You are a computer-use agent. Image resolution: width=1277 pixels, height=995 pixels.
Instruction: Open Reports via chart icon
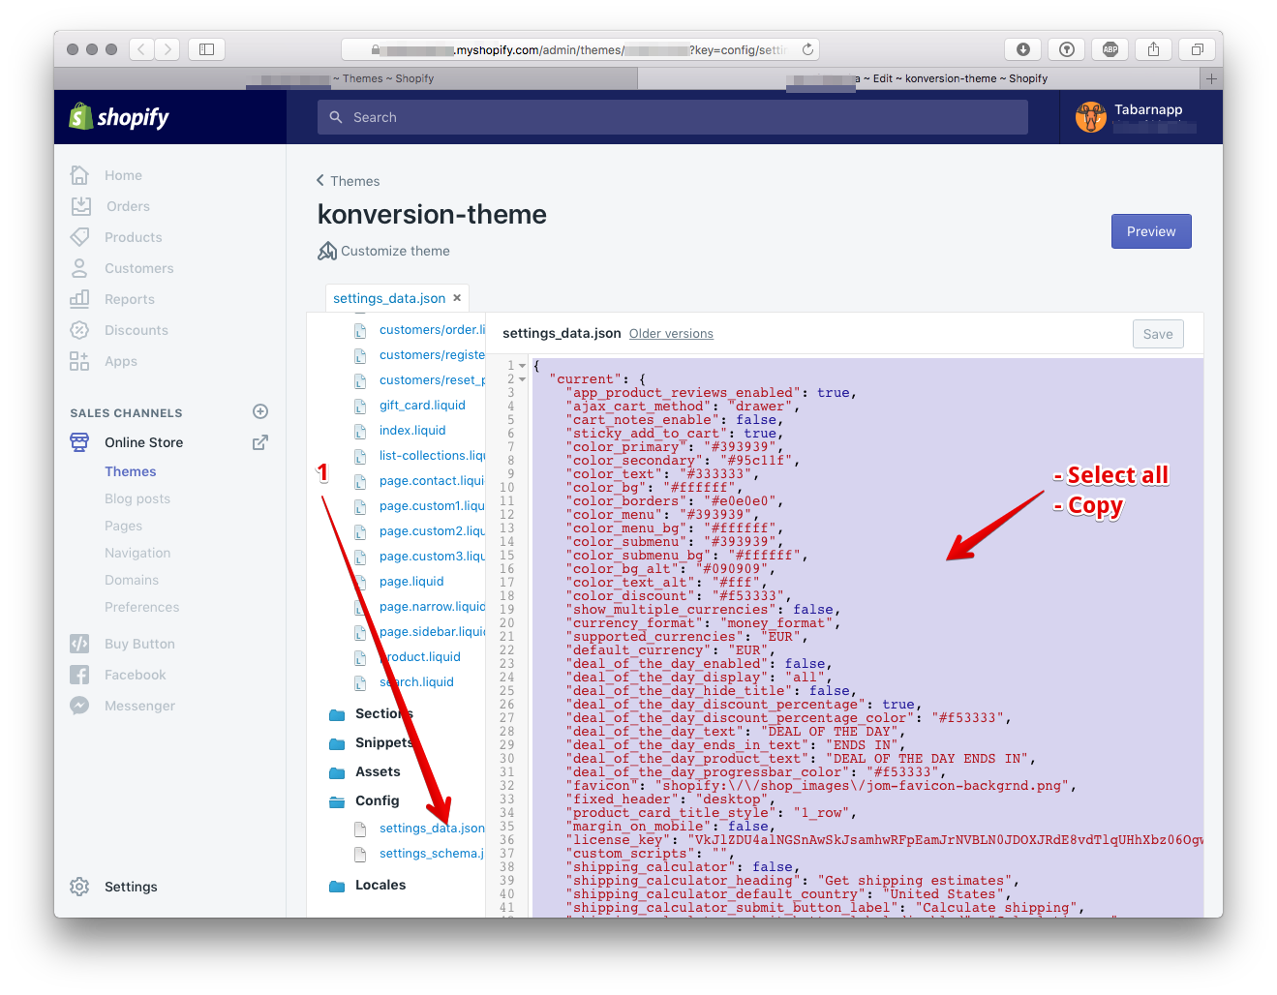(79, 299)
